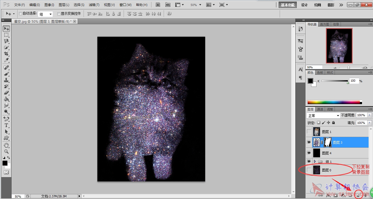
Task: Select the Horizontal Type tool
Action: point(6,125)
